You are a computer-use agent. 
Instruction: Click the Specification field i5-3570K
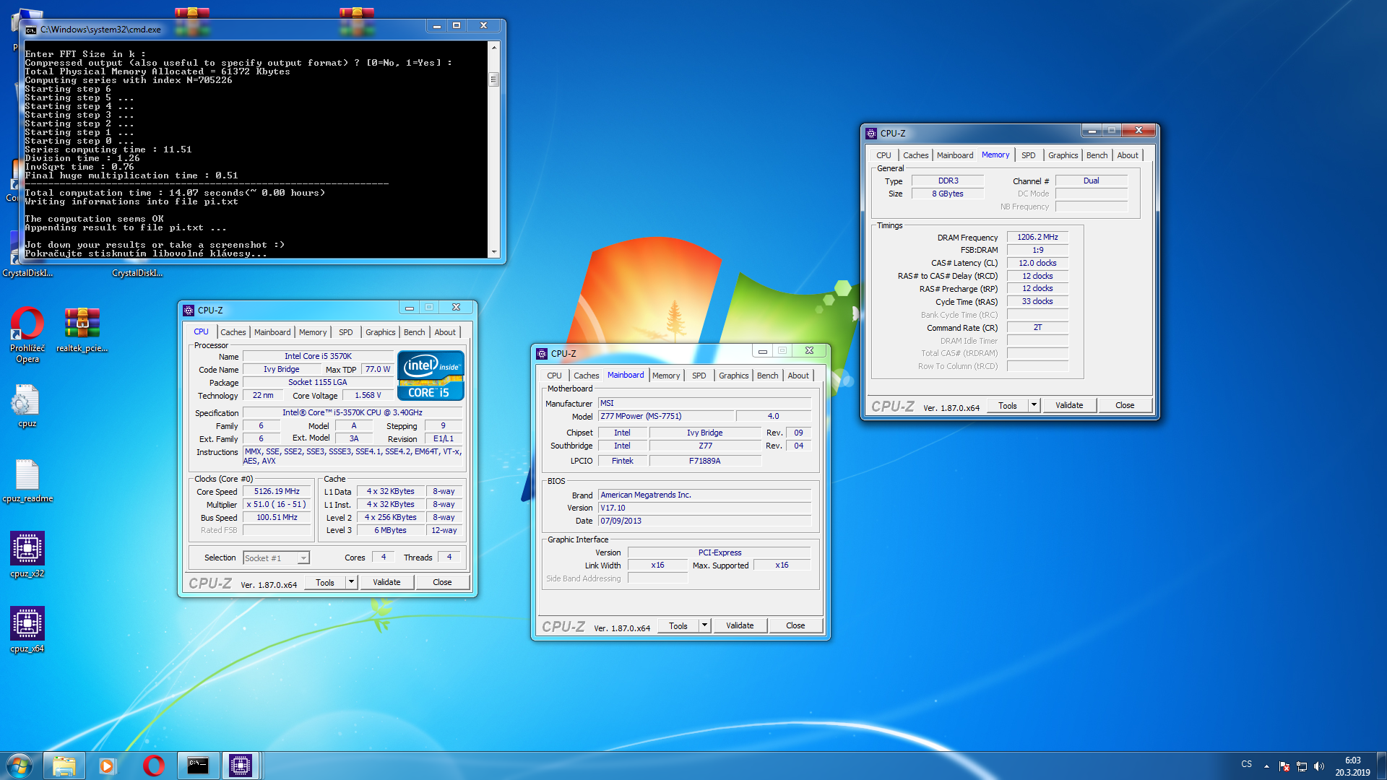353,412
